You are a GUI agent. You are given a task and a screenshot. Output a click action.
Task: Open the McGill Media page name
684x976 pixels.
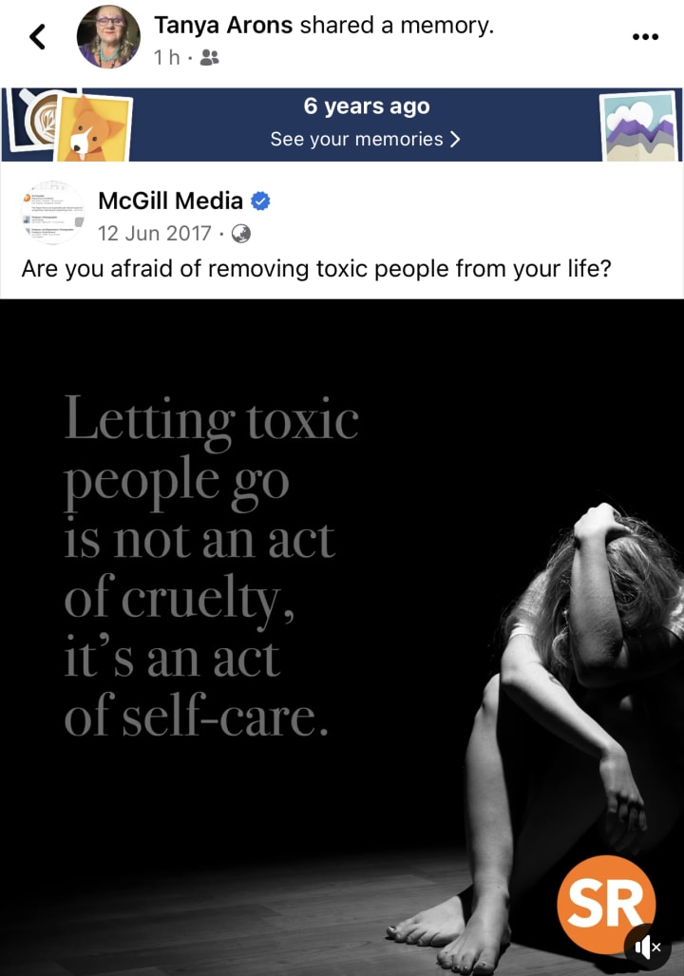(x=171, y=201)
